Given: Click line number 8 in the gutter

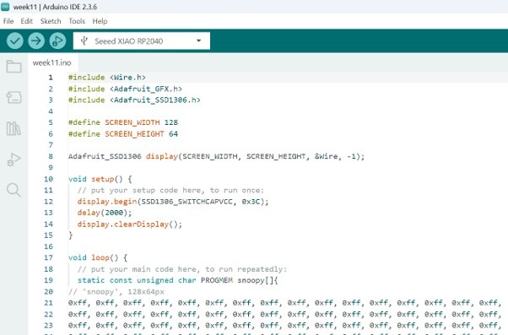Looking at the screenshot, I should click(51, 156).
